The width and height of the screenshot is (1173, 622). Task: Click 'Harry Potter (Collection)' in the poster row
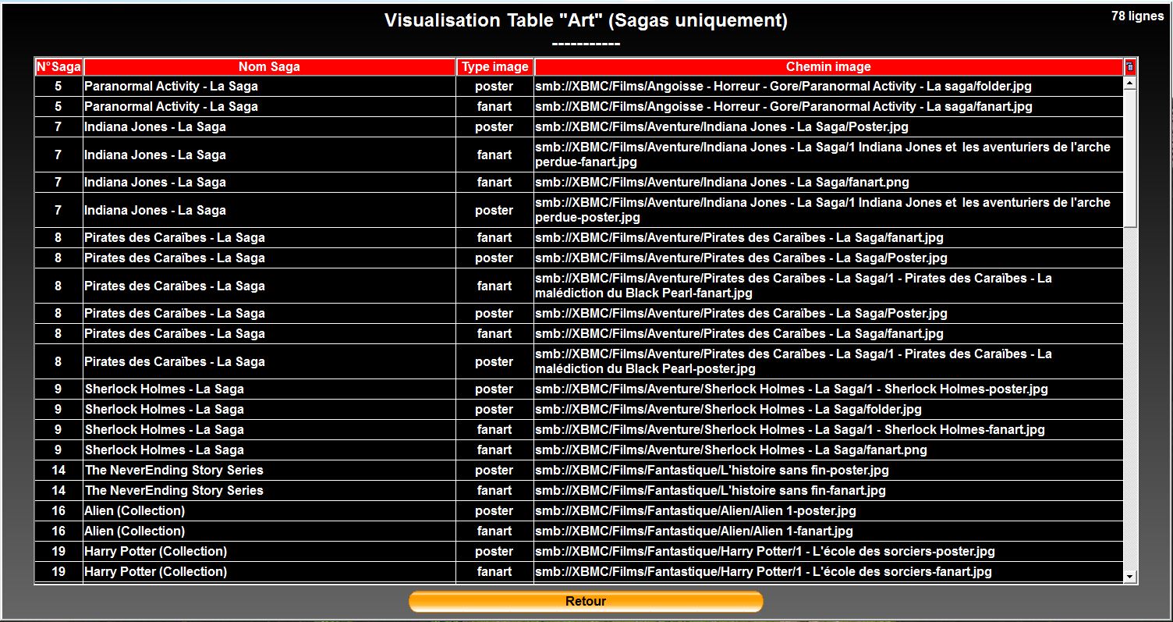point(156,552)
